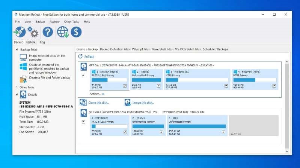
Task: Click the dollar sign purchase icon
Action: [x=76, y=32]
